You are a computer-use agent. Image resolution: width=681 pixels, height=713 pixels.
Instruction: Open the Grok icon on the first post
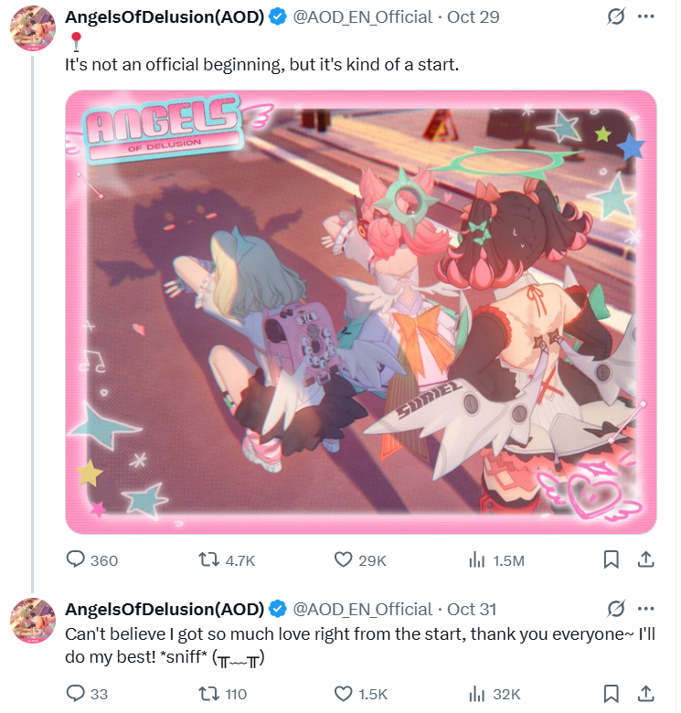[x=616, y=16]
